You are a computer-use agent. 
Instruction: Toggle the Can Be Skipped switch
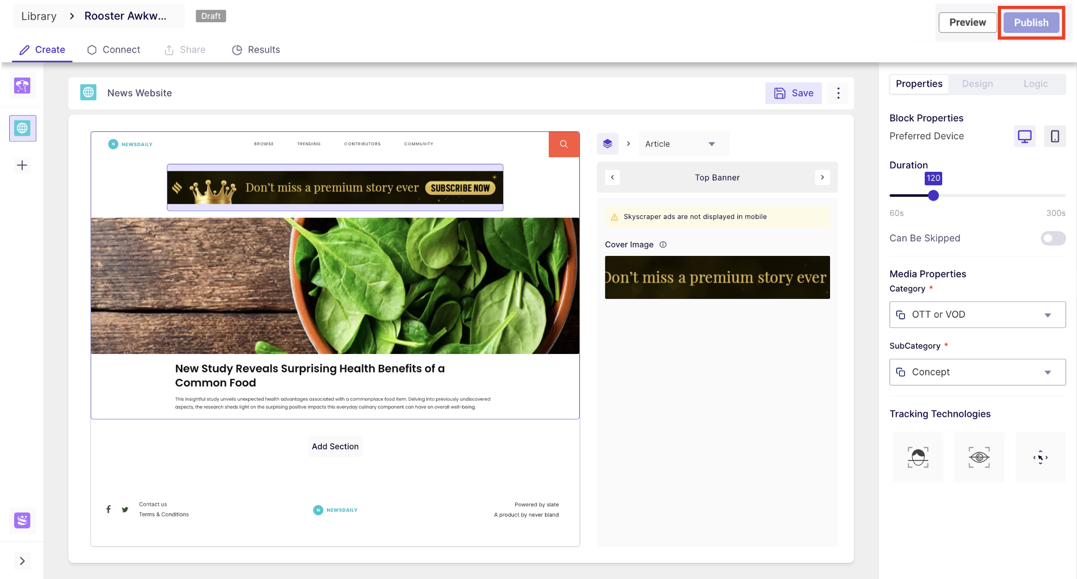1053,238
